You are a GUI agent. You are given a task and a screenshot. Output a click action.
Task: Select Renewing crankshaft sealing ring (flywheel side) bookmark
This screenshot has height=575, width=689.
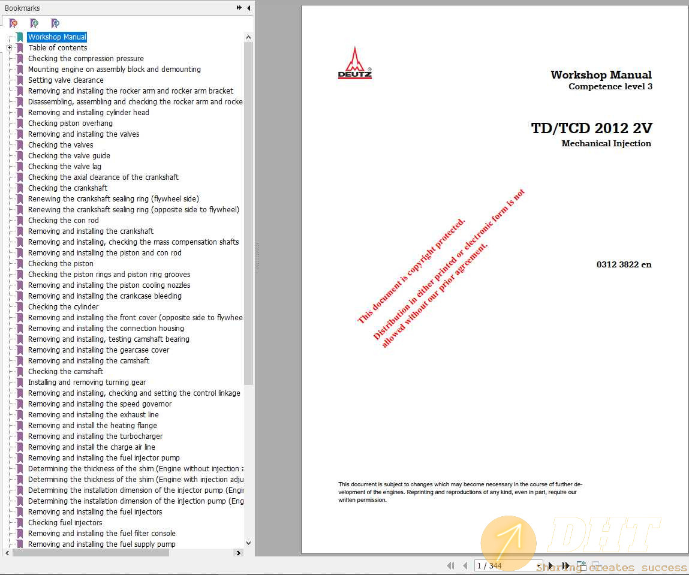pos(113,199)
